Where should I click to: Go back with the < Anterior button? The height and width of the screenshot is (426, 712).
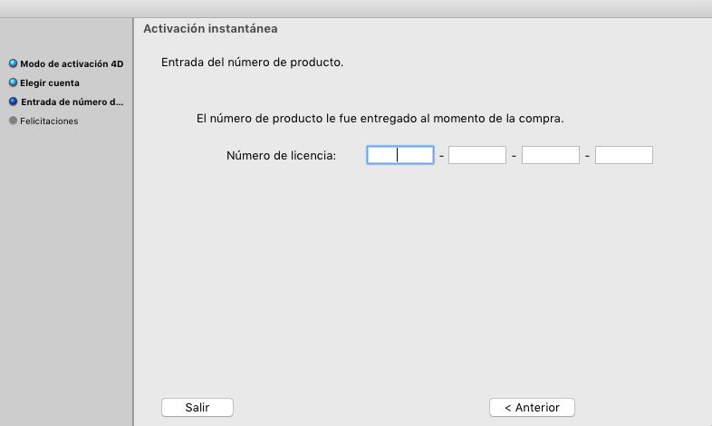(x=532, y=407)
